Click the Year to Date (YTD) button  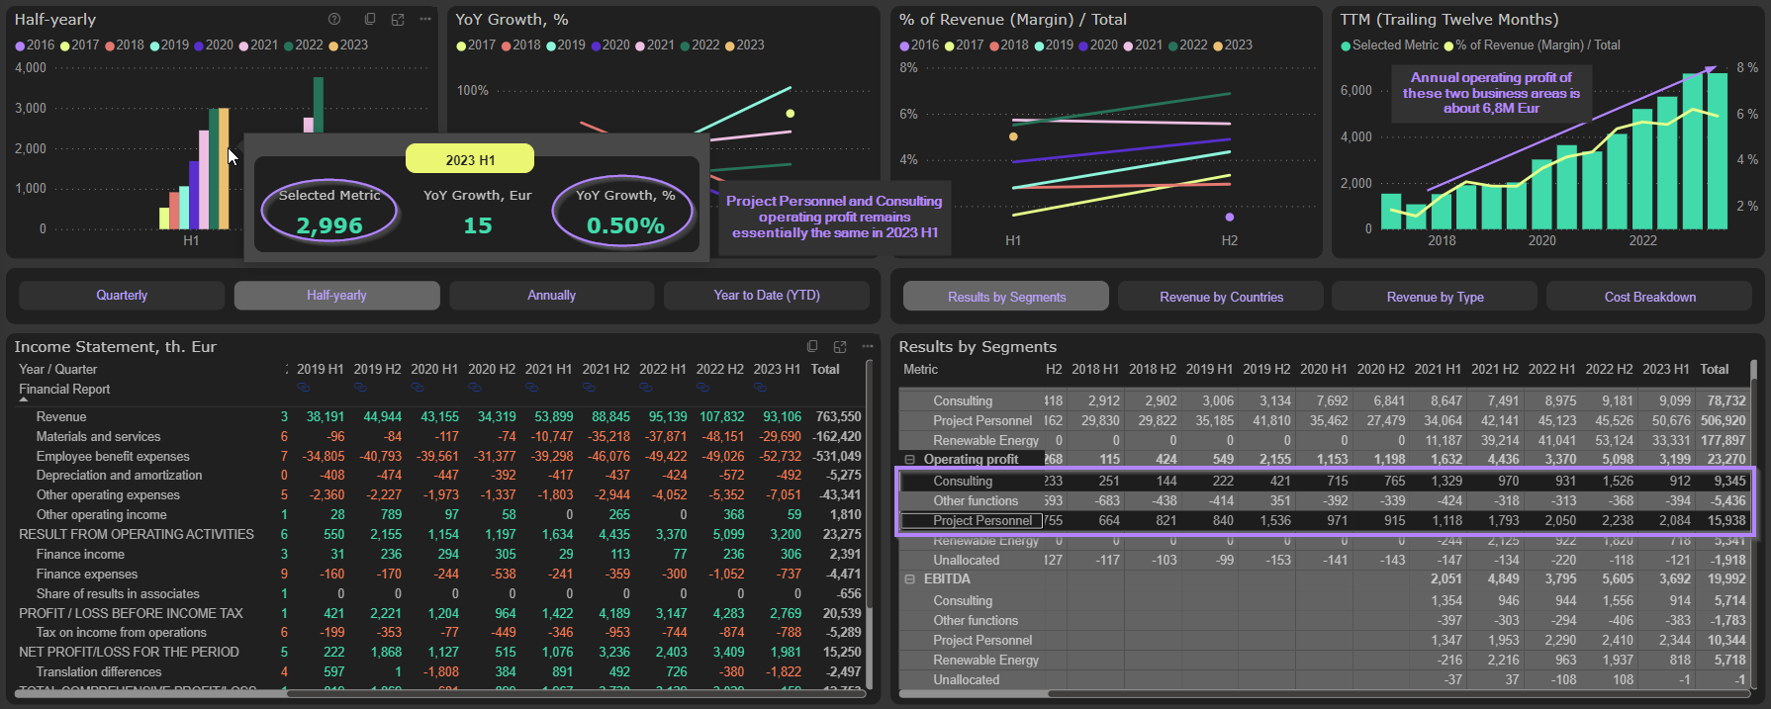[767, 296]
